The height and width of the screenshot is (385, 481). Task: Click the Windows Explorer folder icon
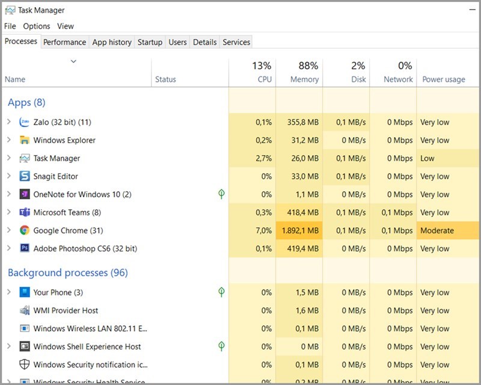tap(25, 140)
